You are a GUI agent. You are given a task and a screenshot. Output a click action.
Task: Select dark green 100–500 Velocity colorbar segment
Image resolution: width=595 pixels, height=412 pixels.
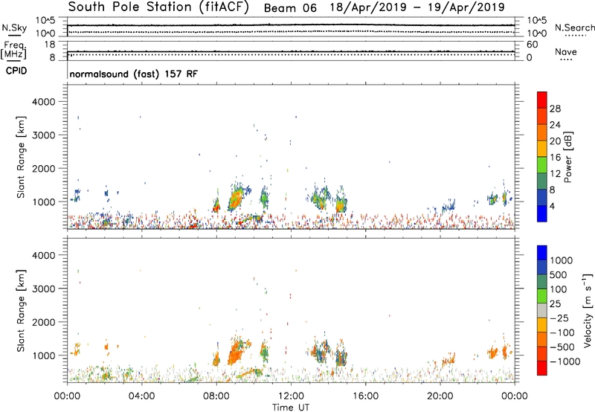point(542,282)
